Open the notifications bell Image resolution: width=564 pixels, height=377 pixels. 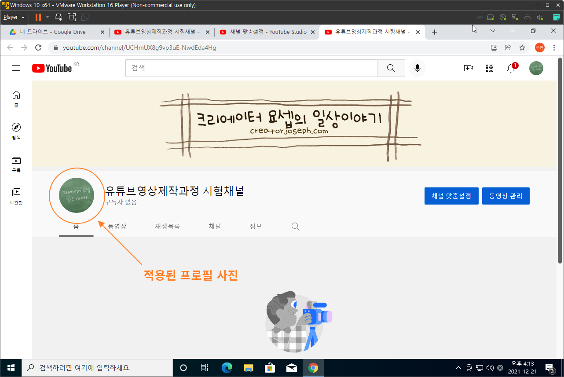[x=511, y=68]
